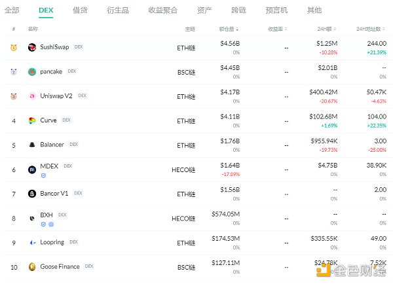The image size is (393, 284).
Task: Switch to the 跨链 tab
Action: click(x=238, y=10)
